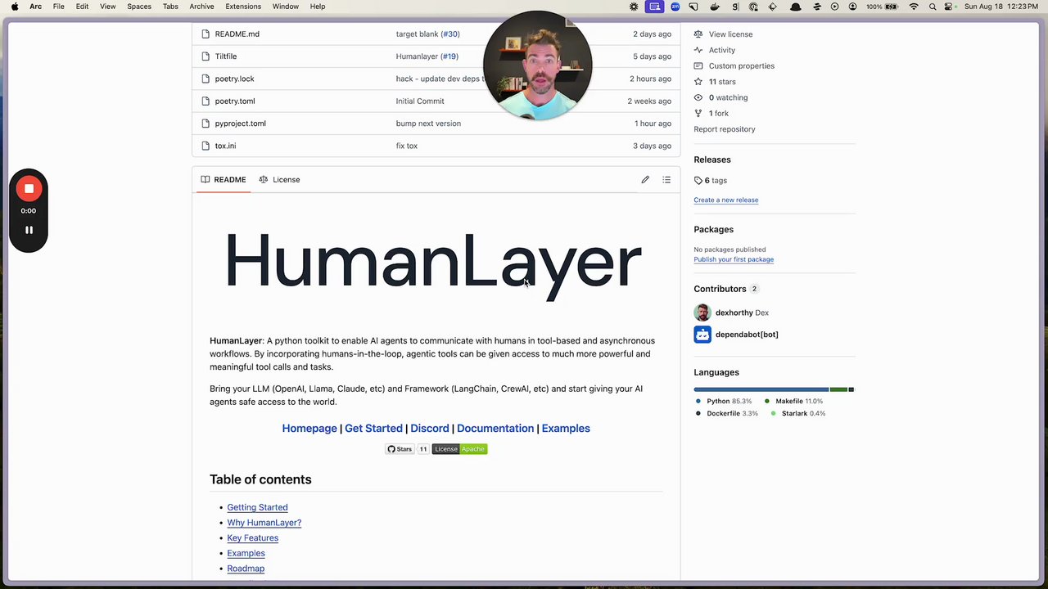The image size is (1048, 589).
Task: Switch to the License tab
Action: pyautogui.click(x=279, y=180)
